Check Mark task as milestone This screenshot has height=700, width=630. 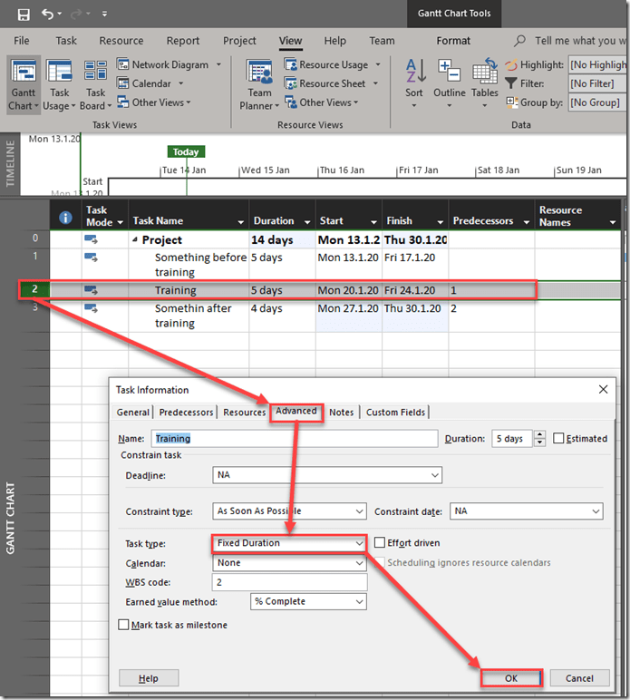click(x=124, y=625)
